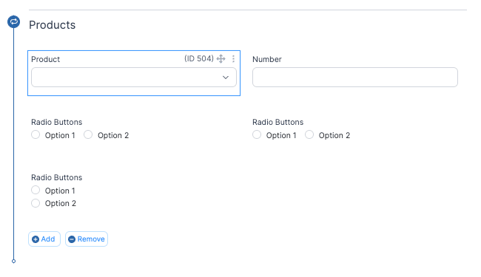The height and width of the screenshot is (277, 481).
Task: Select Option 1 in right Radio Buttons group
Action: (257, 134)
